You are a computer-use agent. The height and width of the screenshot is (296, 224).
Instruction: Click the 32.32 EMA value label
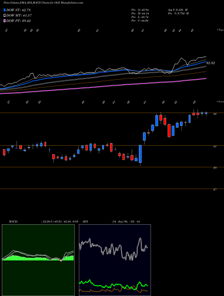(211, 63)
